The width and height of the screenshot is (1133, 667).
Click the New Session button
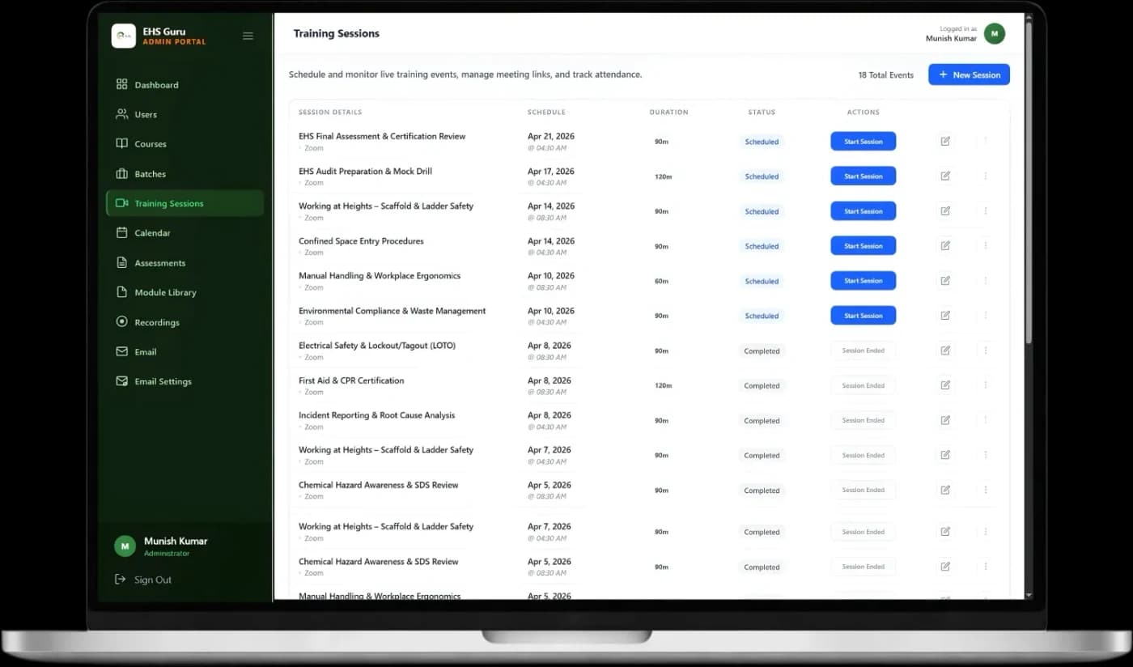coord(969,74)
